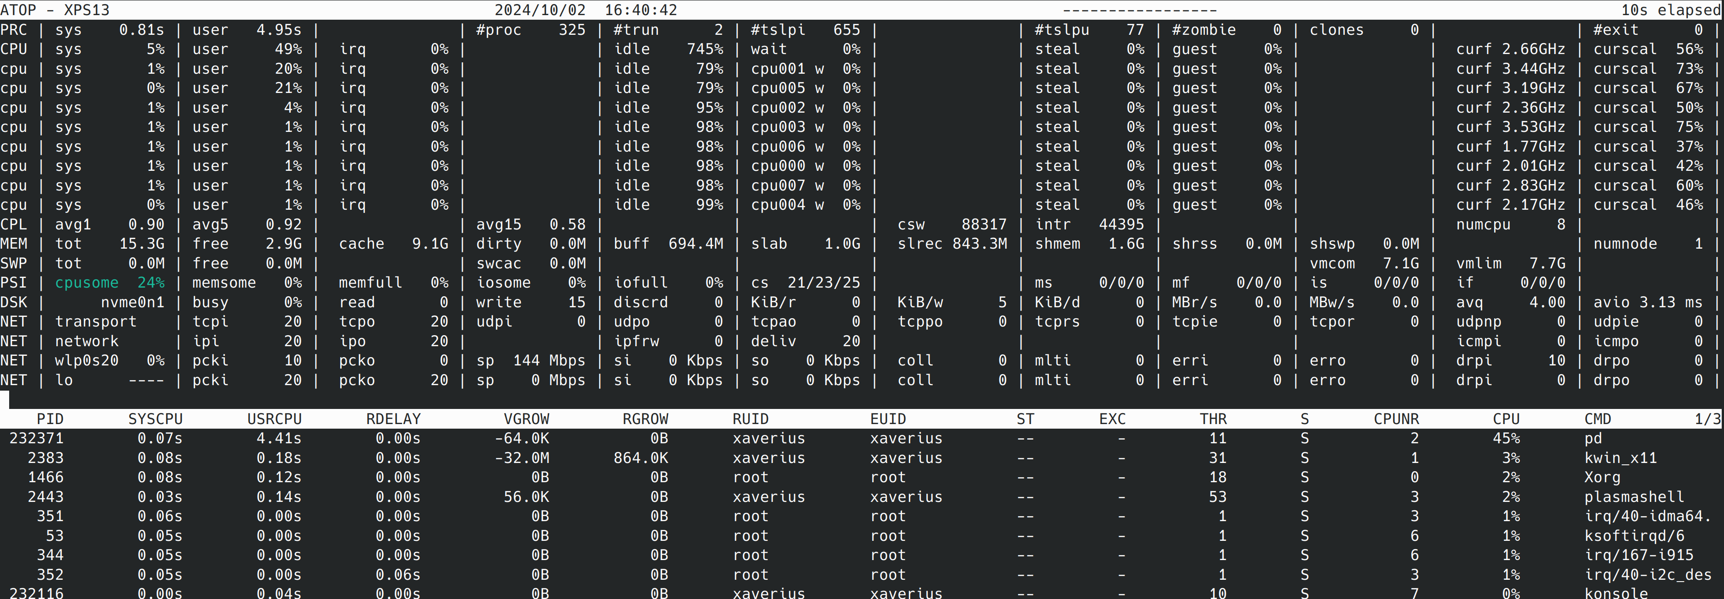Click the pd command name
1724x599 pixels.
pos(1593,438)
